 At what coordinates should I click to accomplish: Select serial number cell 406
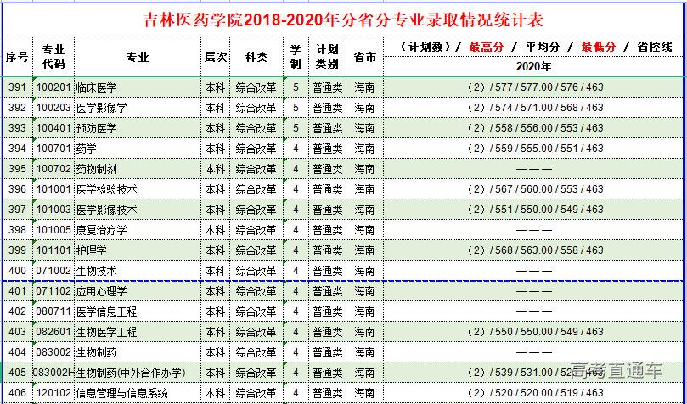17,393
